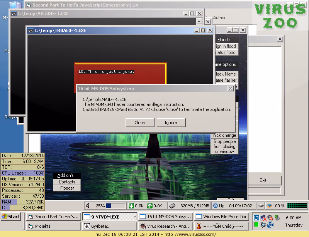Open the Add on's menu
The image size is (309, 237).
(66, 175)
